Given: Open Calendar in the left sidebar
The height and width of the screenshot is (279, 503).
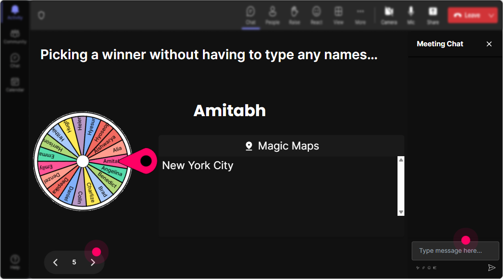Looking at the screenshot, I should pos(15,85).
